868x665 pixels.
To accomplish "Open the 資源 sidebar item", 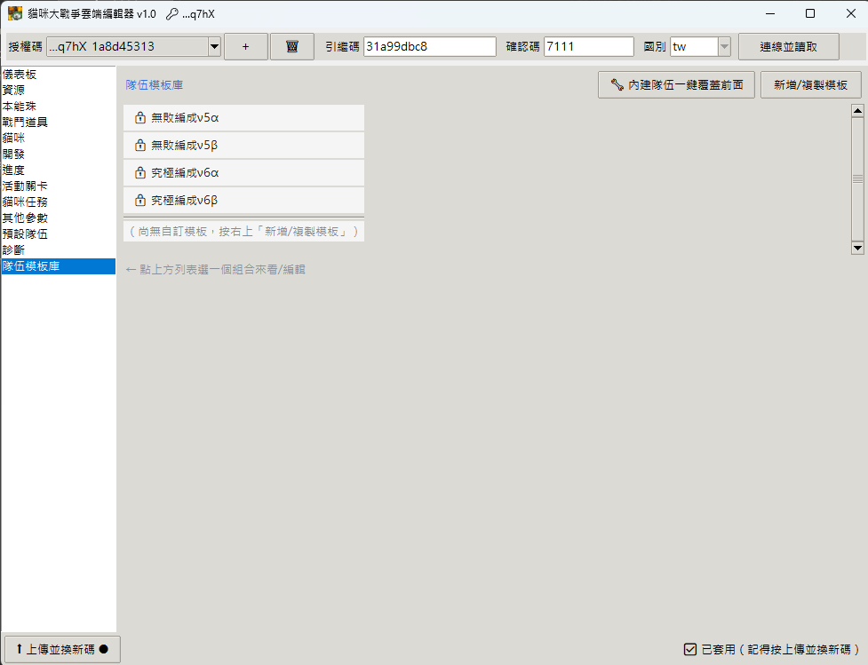I will click(58, 90).
